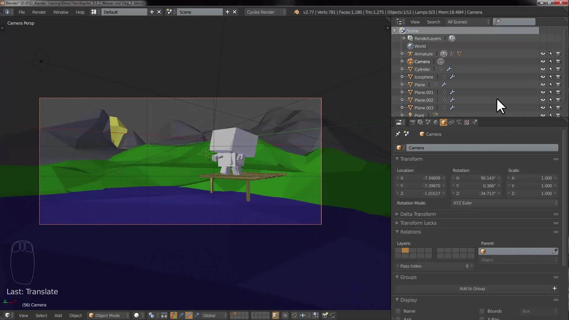The height and width of the screenshot is (320, 569).
Task: Expand the Delta Transform panel
Action: (418, 214)
